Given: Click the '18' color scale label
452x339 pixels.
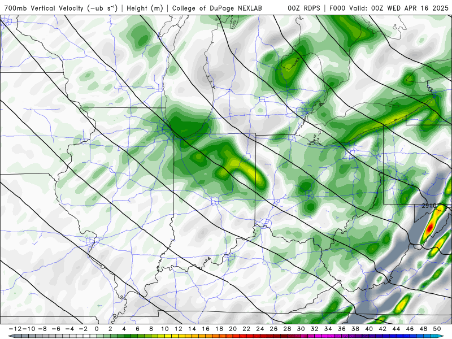Looking at the screenshot, I should tap(219, 329).
